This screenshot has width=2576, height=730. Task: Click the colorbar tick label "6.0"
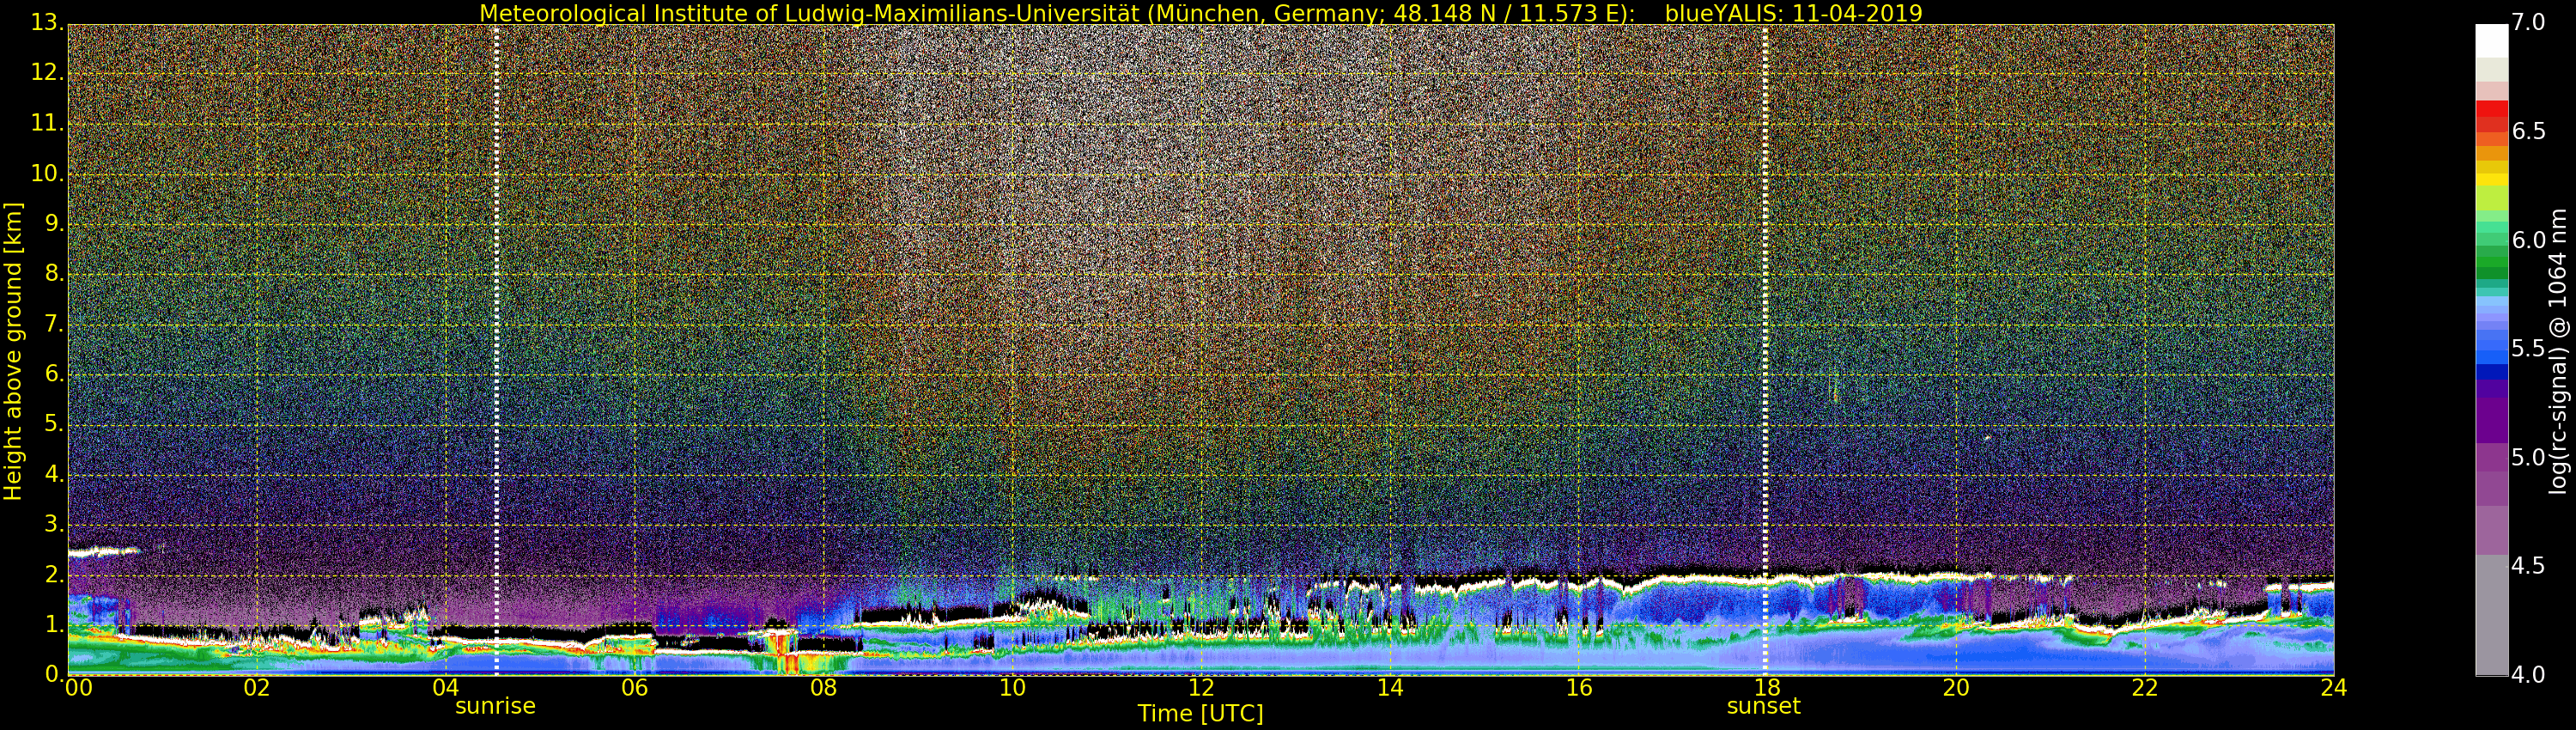2528,240
